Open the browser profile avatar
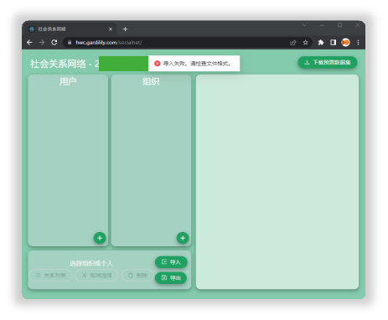This screenshot has height=320, width=388. coord(345,43)
